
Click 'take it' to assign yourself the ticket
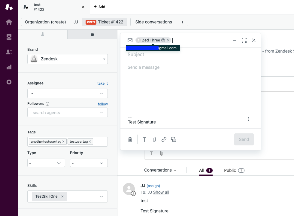[x=102, y=83]
